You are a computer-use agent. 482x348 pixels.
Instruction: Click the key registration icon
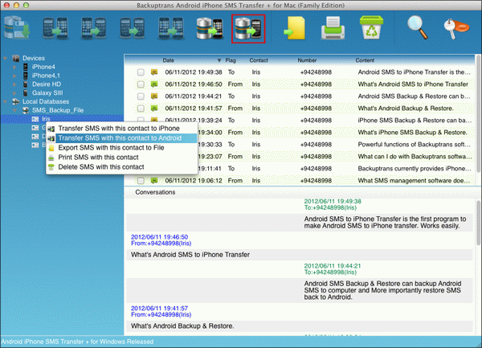(x=456, y=29)
